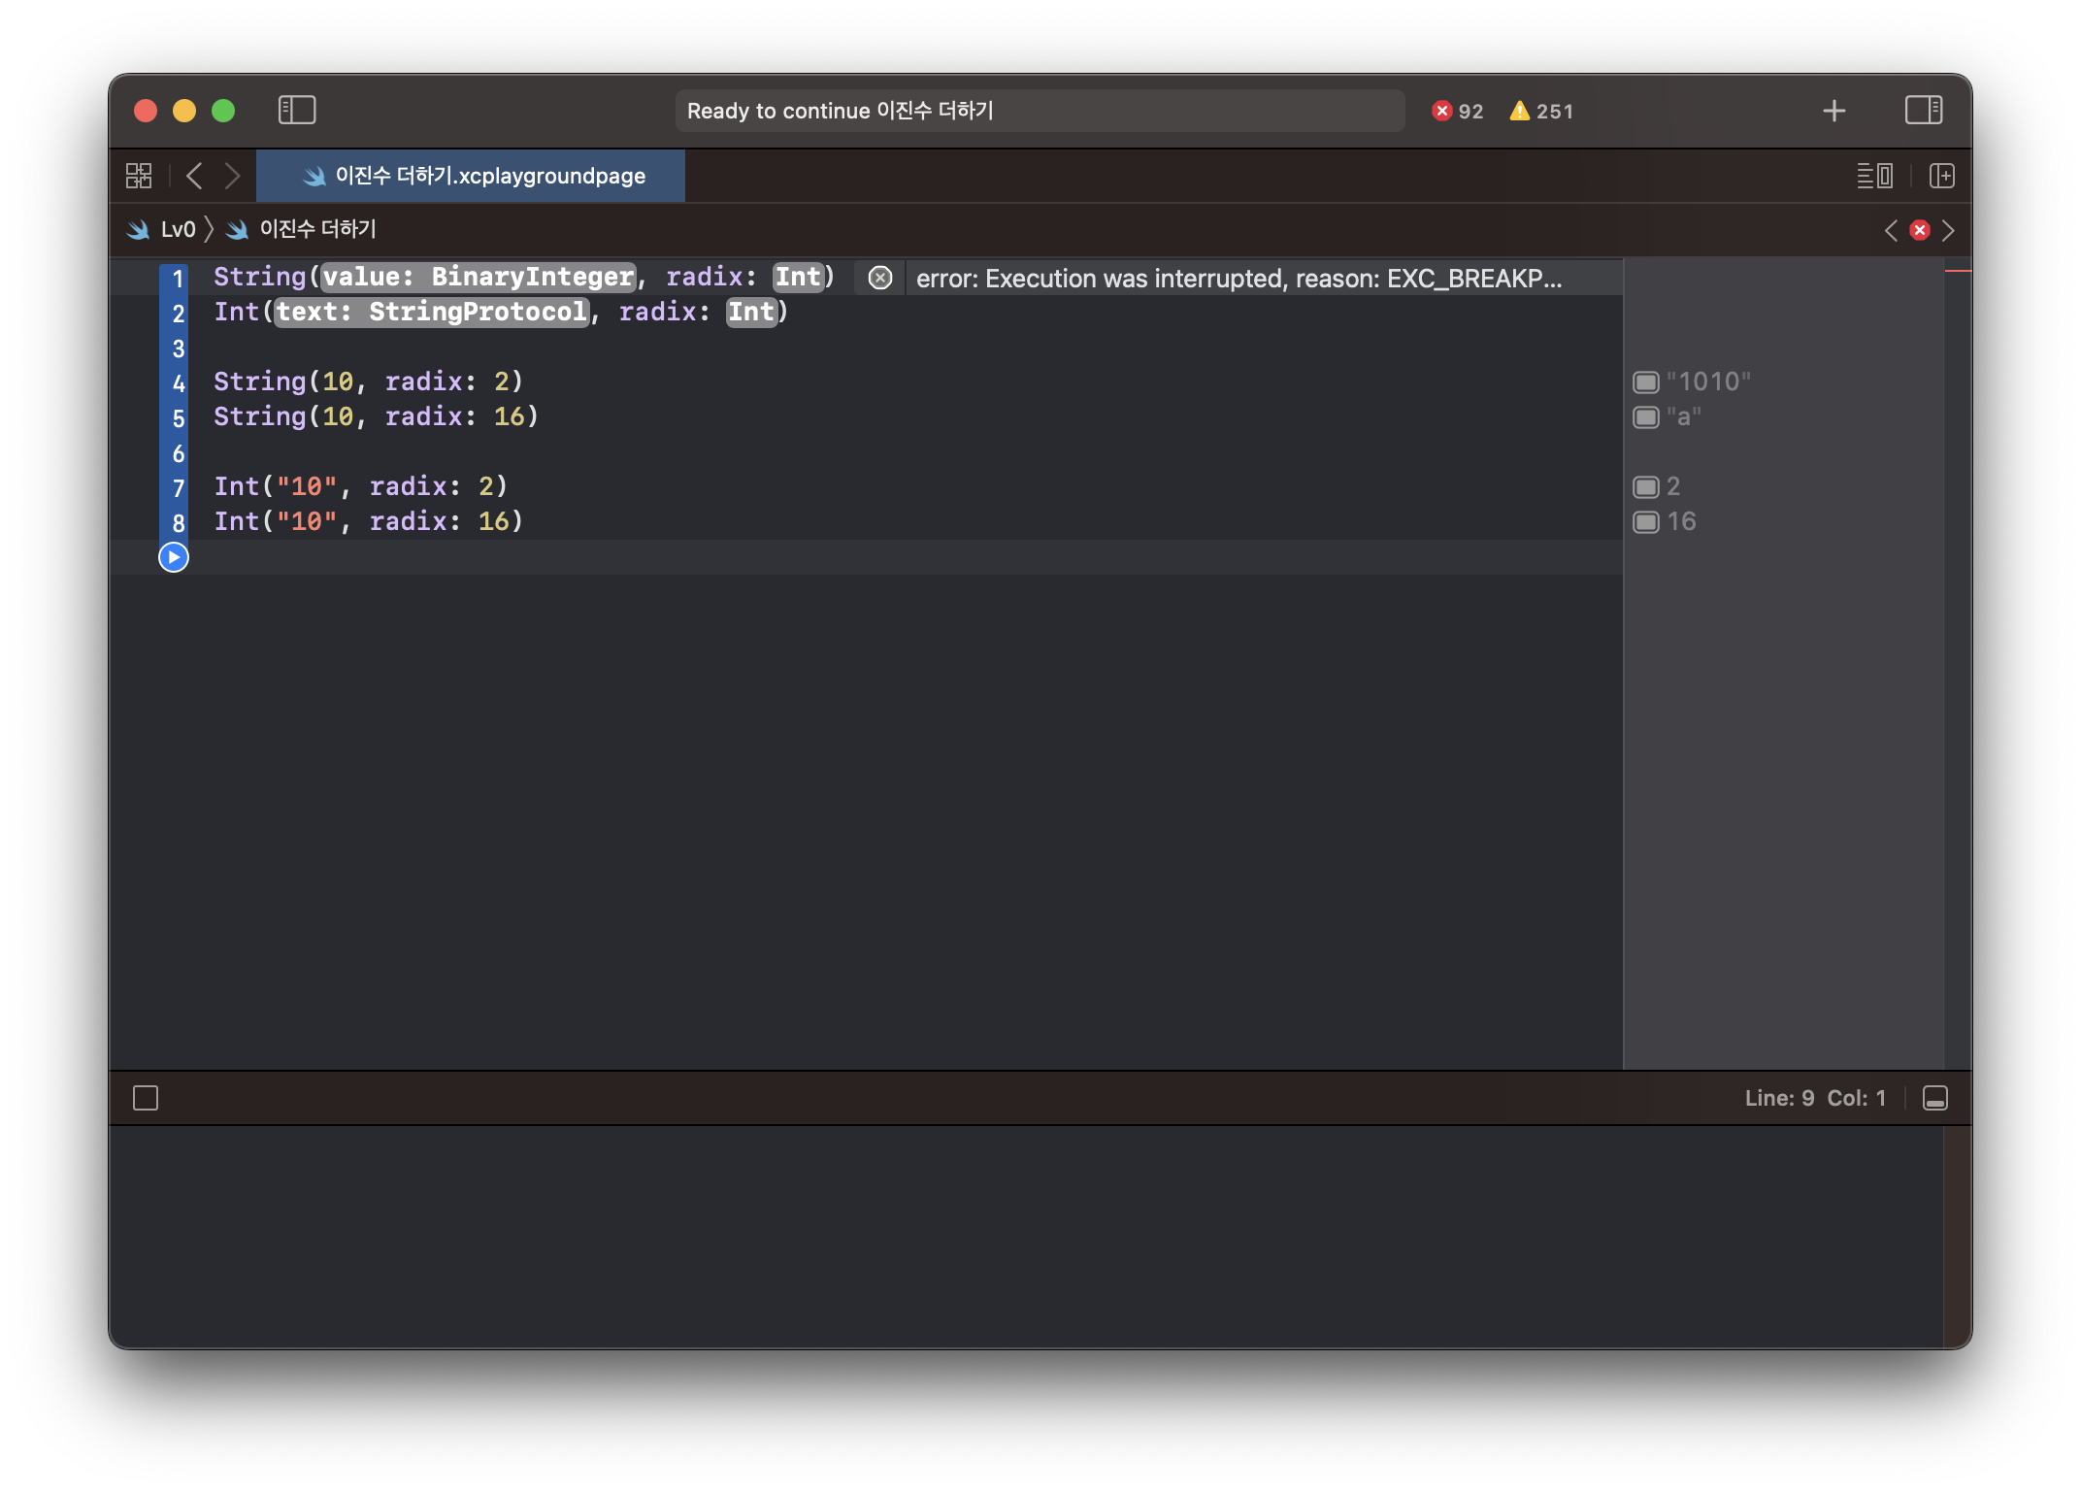Go back with the left chevron
The image size is (2081, 1493).
[x=194, y=176]
